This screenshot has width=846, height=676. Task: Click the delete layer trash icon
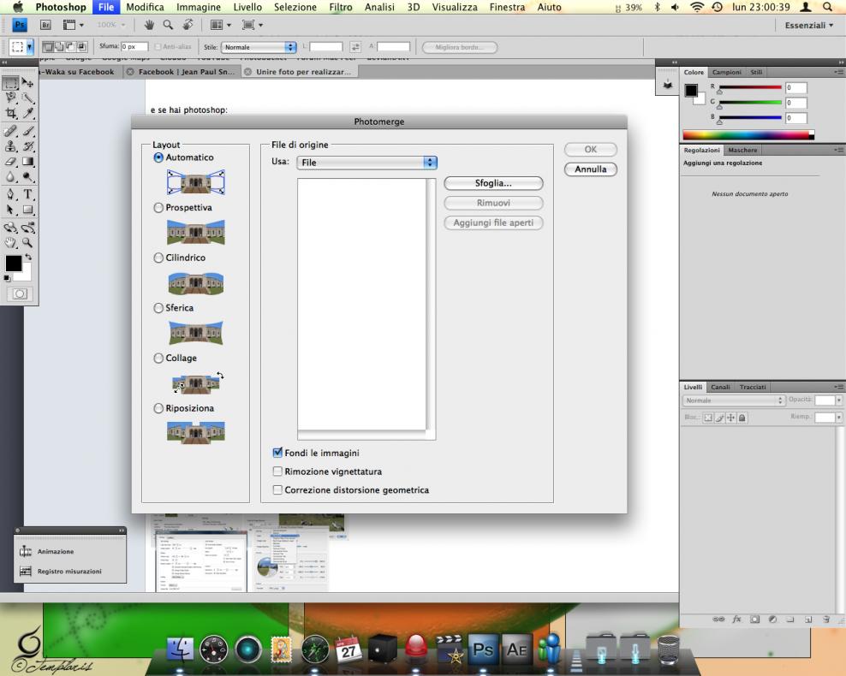pyautogui.click(x=826, y=620)
